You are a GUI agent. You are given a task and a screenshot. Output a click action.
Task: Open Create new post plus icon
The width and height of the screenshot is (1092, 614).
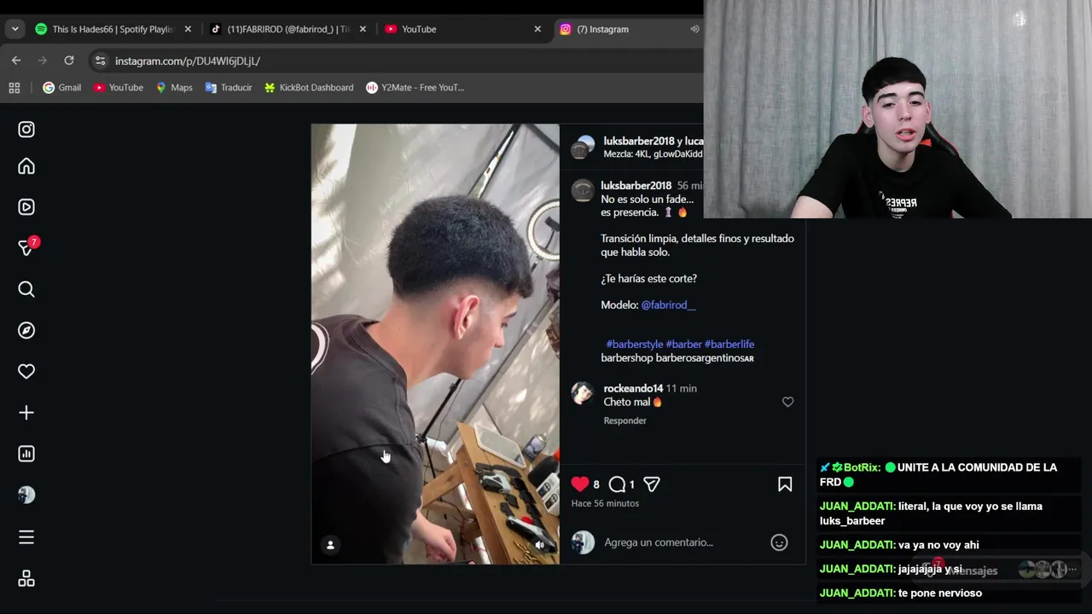click(x=26, y=413)
